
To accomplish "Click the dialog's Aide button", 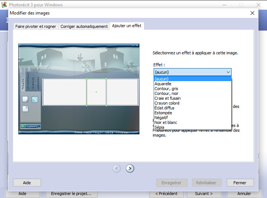I will 27,183.
